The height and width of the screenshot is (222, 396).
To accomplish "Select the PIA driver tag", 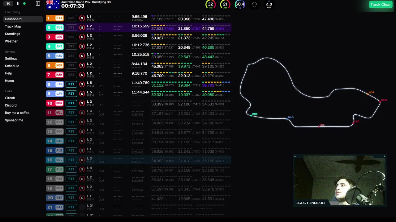I will pyautogui.click(x=55, y=18).
